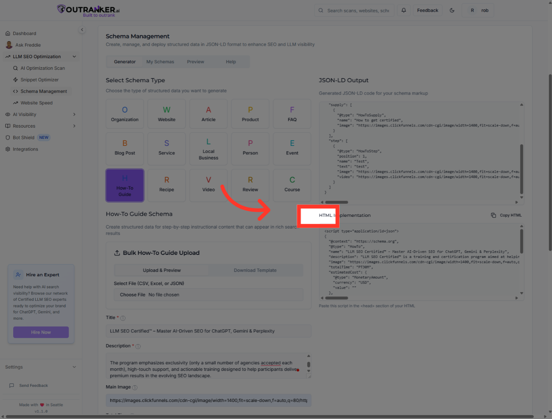Open AI Optimization Scan in the sidebar
This screenshot has height=419, width=552.
[43, 68]
